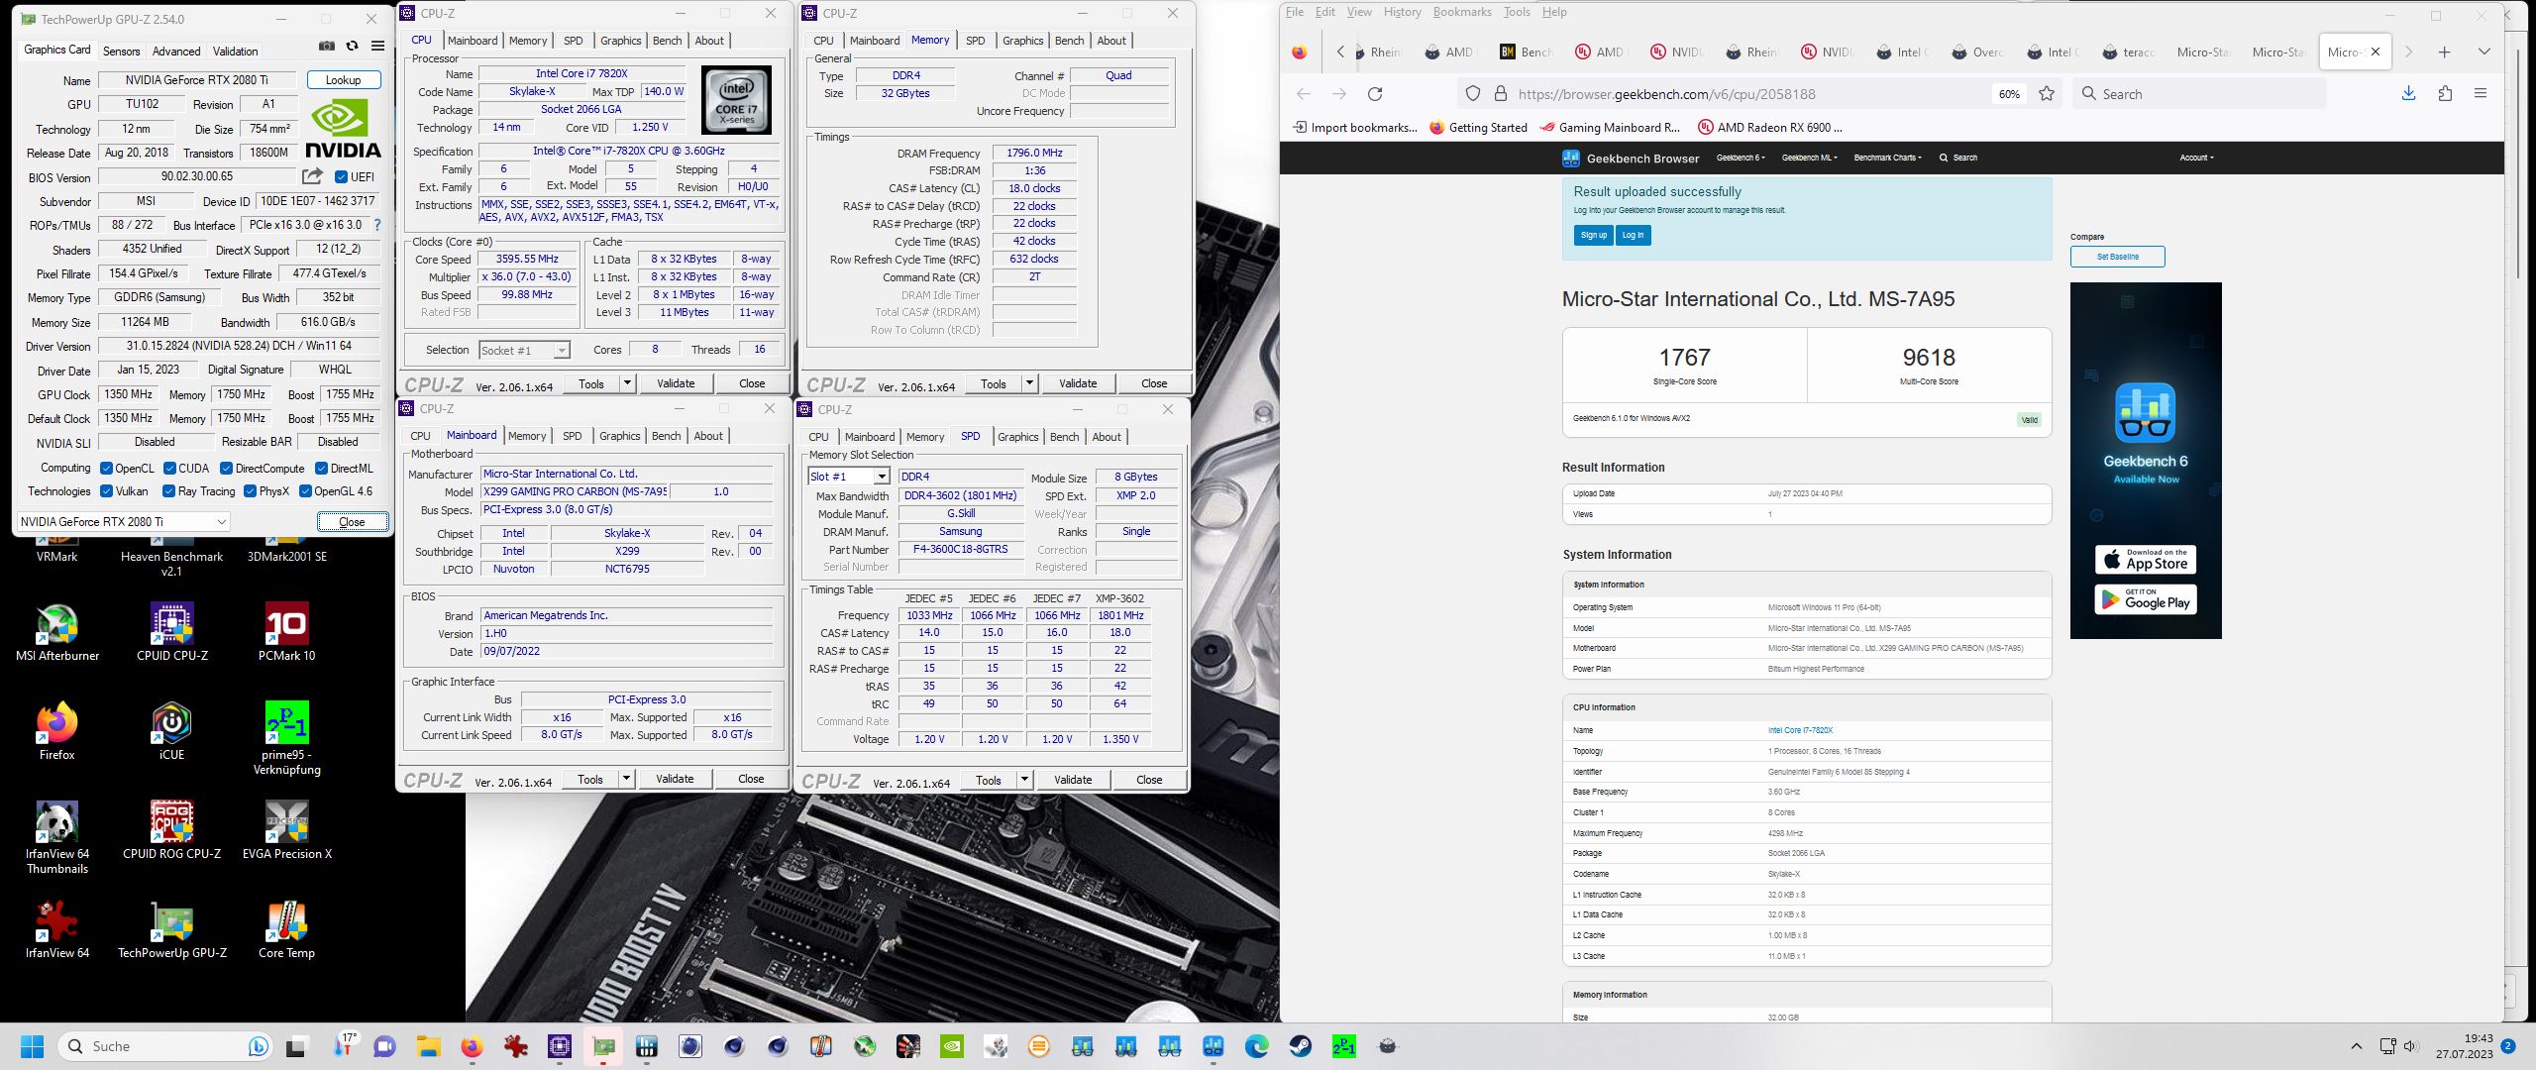Click the GPU-Z screenshot camera icon

[x=327, y=47]
